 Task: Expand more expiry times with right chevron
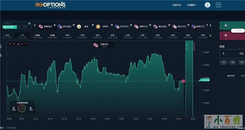point(210,36)
